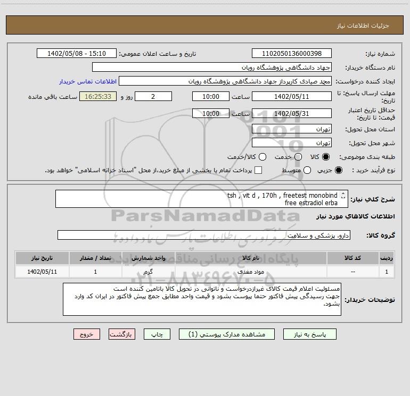Click the واحد شمارش column header
The height and width of the screenshot is (396, 410).
148,258
